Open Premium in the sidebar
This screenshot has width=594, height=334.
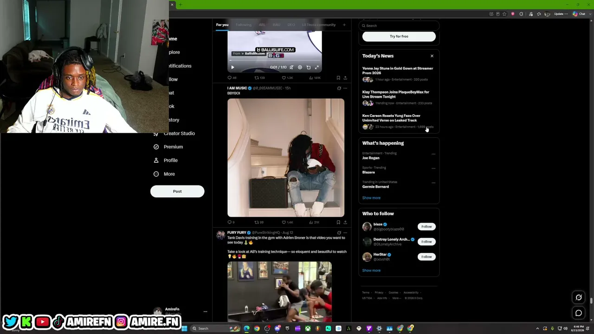click(168, 147)
